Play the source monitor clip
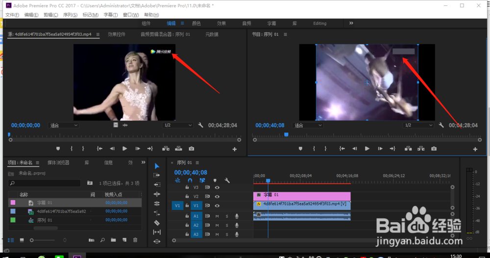 124,149
